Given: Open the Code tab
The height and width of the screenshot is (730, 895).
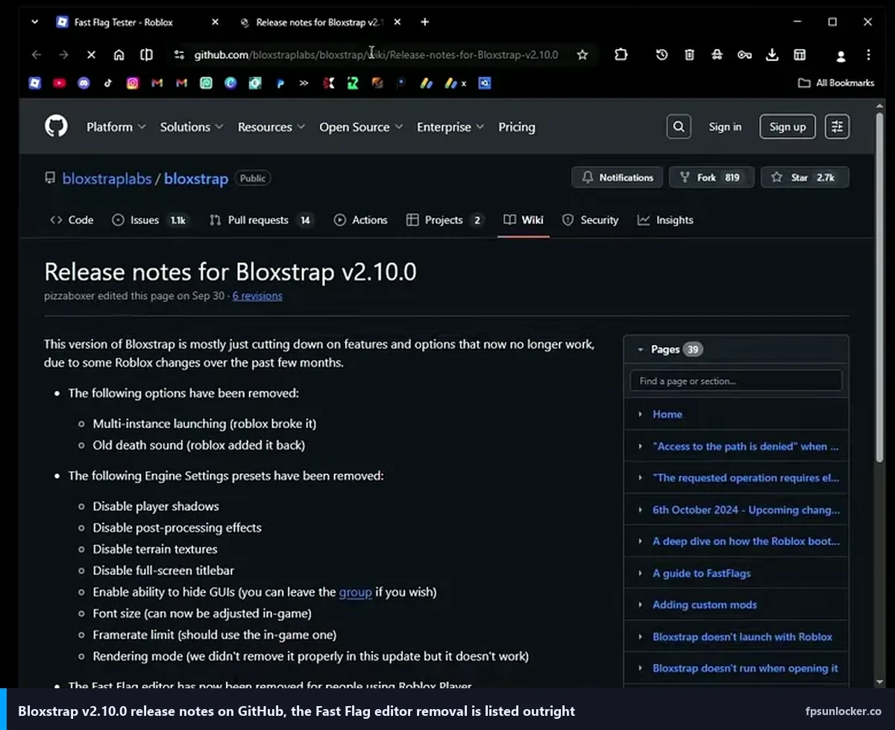Looking at the screenshot, I should tap(72, 220).
